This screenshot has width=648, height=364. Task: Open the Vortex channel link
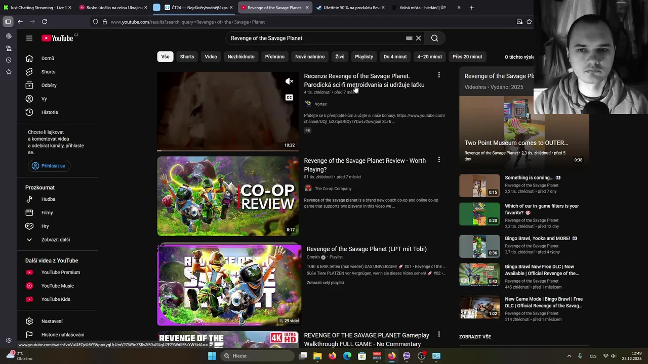point(320,104)
